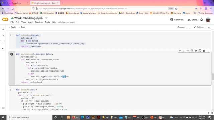Open the View menu
This screenshot has height=120, width=214.
click(x=23, y=22)
